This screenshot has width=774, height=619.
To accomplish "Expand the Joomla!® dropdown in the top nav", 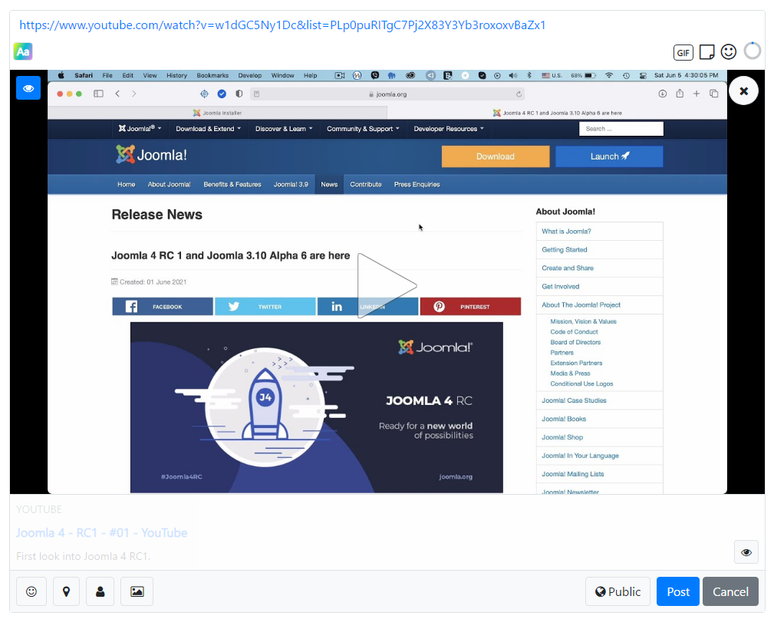I will tap(140, 129).
